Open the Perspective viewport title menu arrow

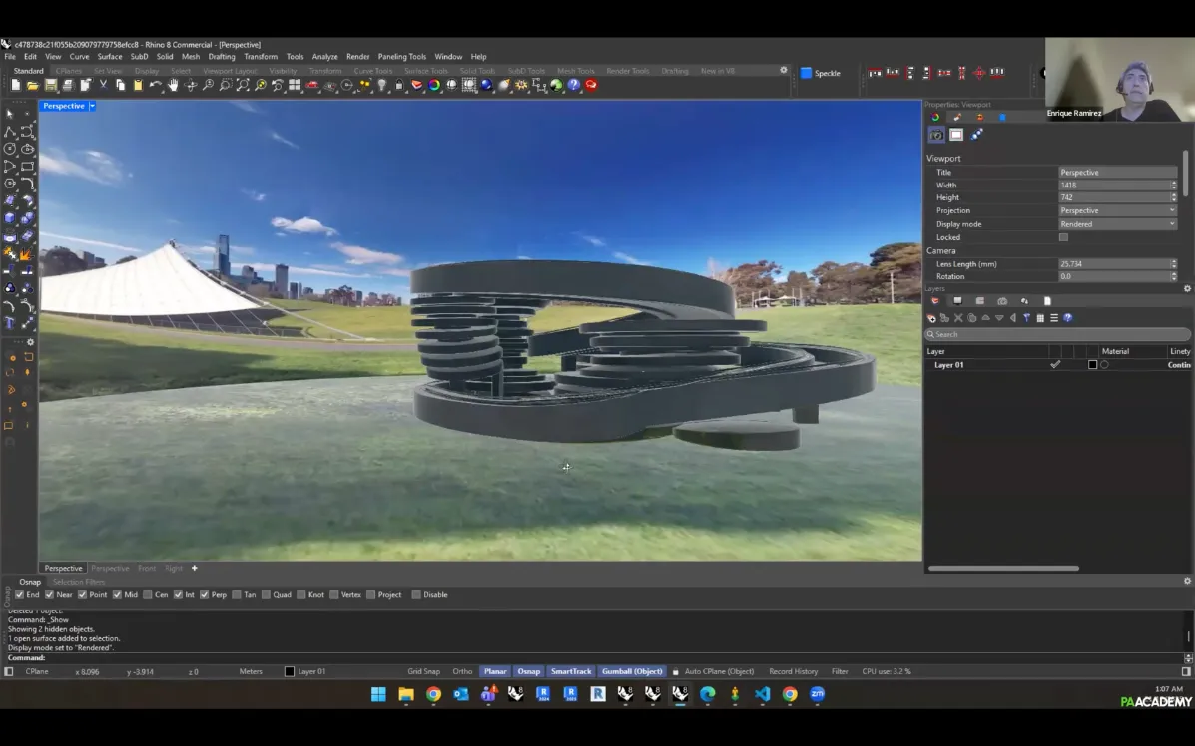click(92, 106)
